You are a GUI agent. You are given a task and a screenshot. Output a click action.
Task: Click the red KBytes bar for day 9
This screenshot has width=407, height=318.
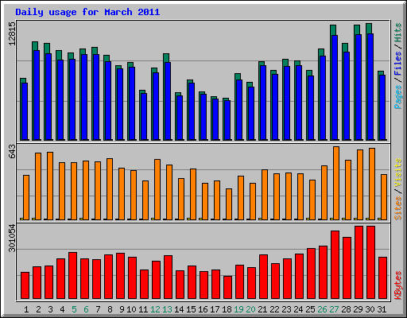pyautogui.click(x=120, y=276)
